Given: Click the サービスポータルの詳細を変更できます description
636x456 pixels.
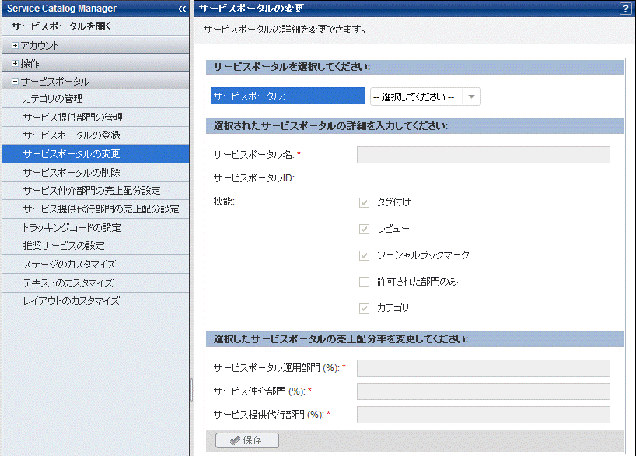Looking at the screenshot, I should (x=285, y=30).
